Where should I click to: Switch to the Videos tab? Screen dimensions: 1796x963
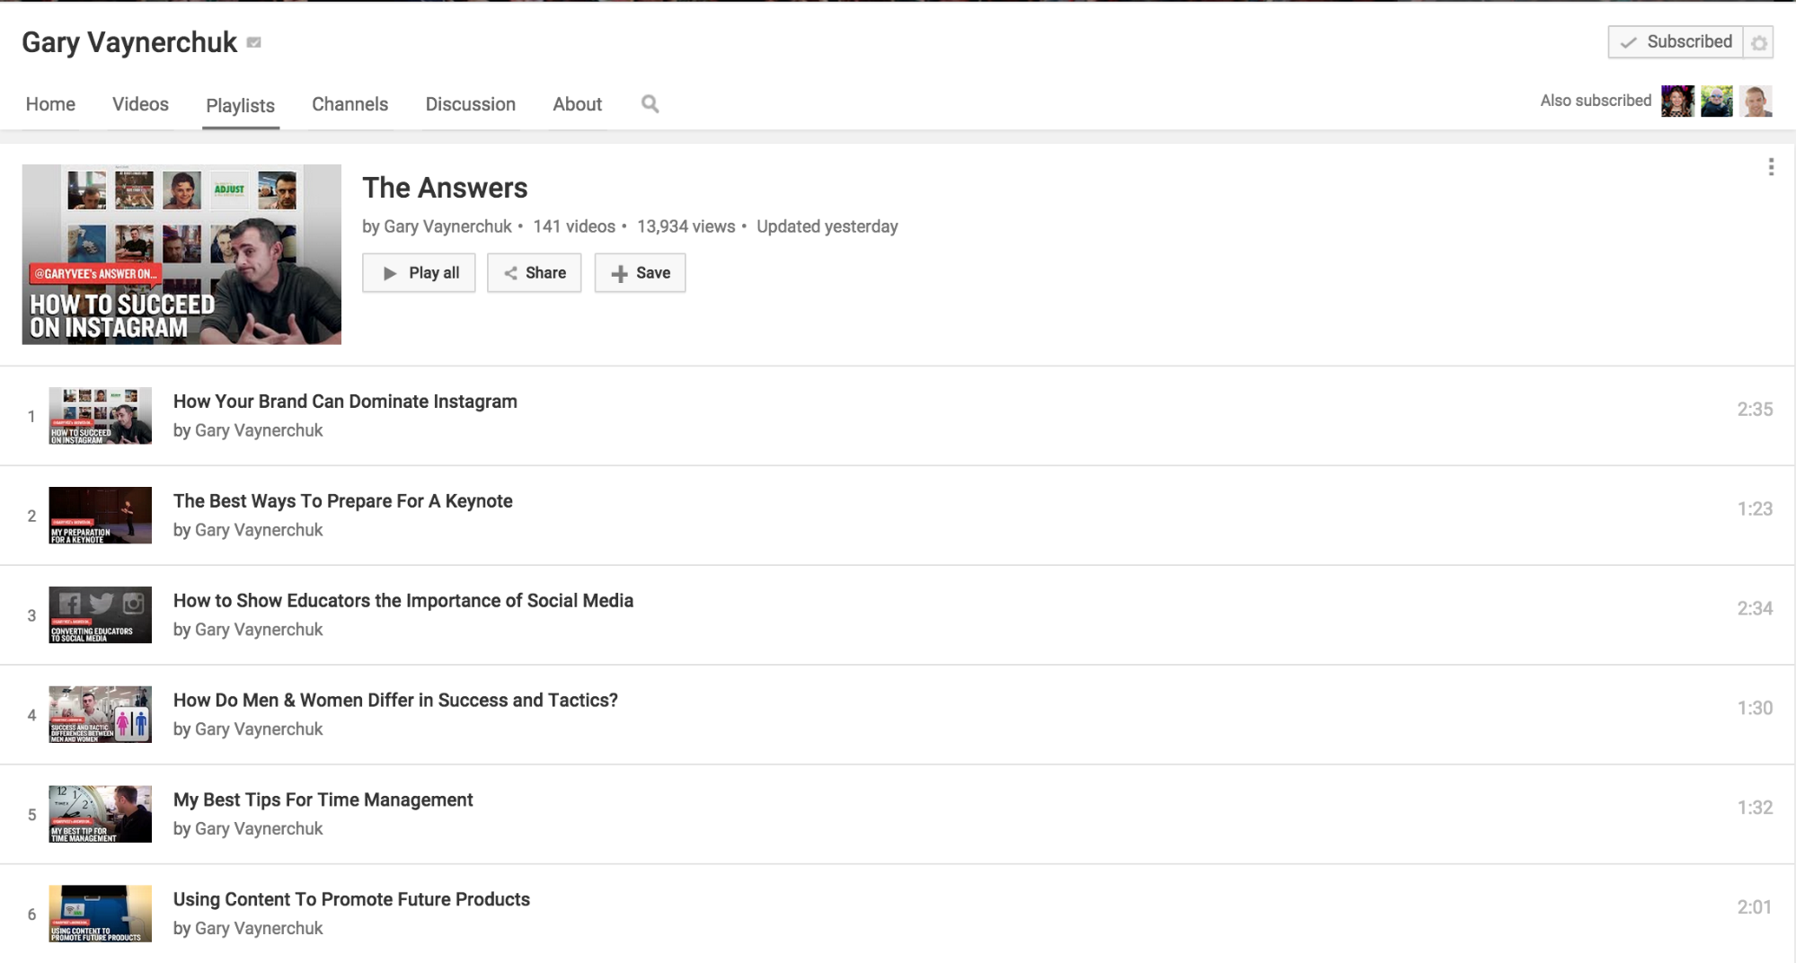tap(140, 104)
